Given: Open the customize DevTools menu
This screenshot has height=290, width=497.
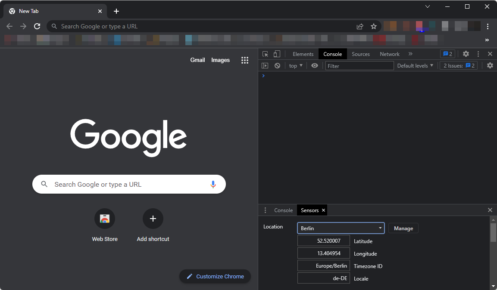Looking at the screenshot, I should click(478, 54).
